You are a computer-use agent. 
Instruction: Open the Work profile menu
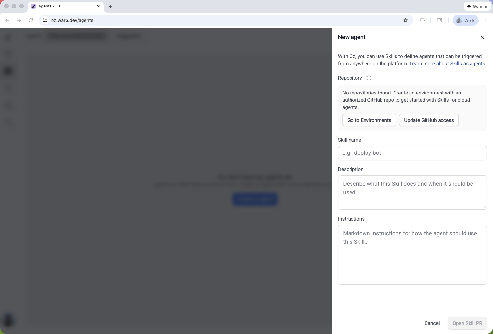coord(465,20)
